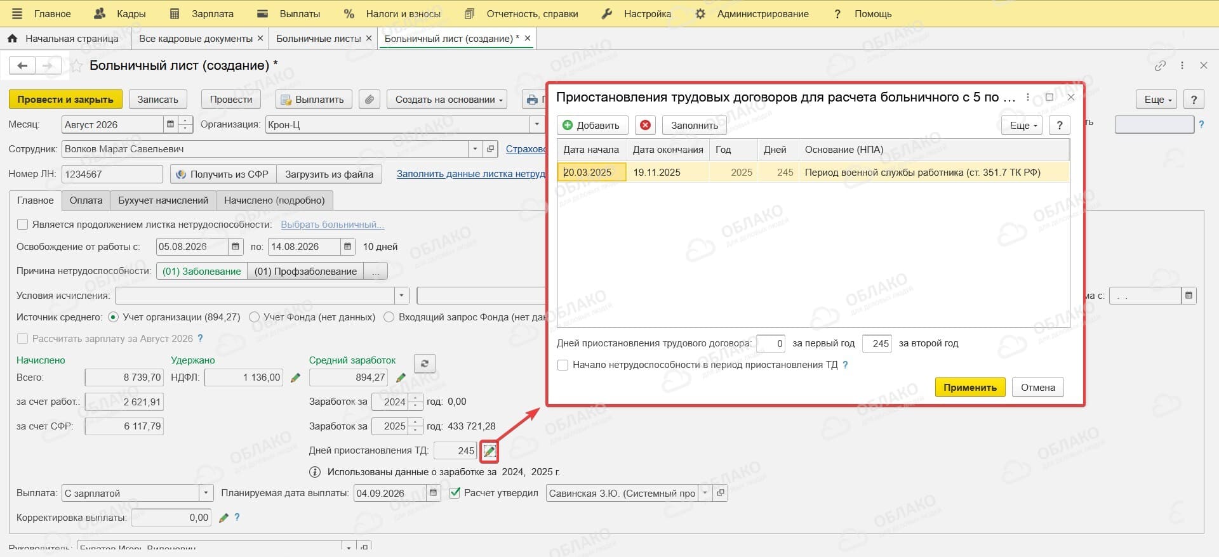Uncheck the Расчет утвердил checkbox
Screen dimensions: 1219x557
(x=455, y=493)
